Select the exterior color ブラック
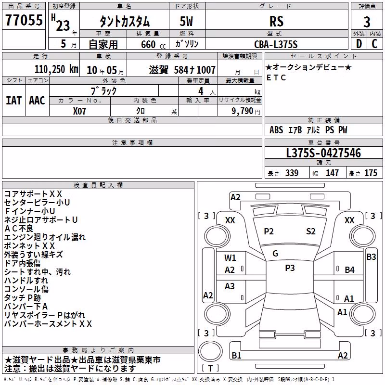 tap(103, 91)
